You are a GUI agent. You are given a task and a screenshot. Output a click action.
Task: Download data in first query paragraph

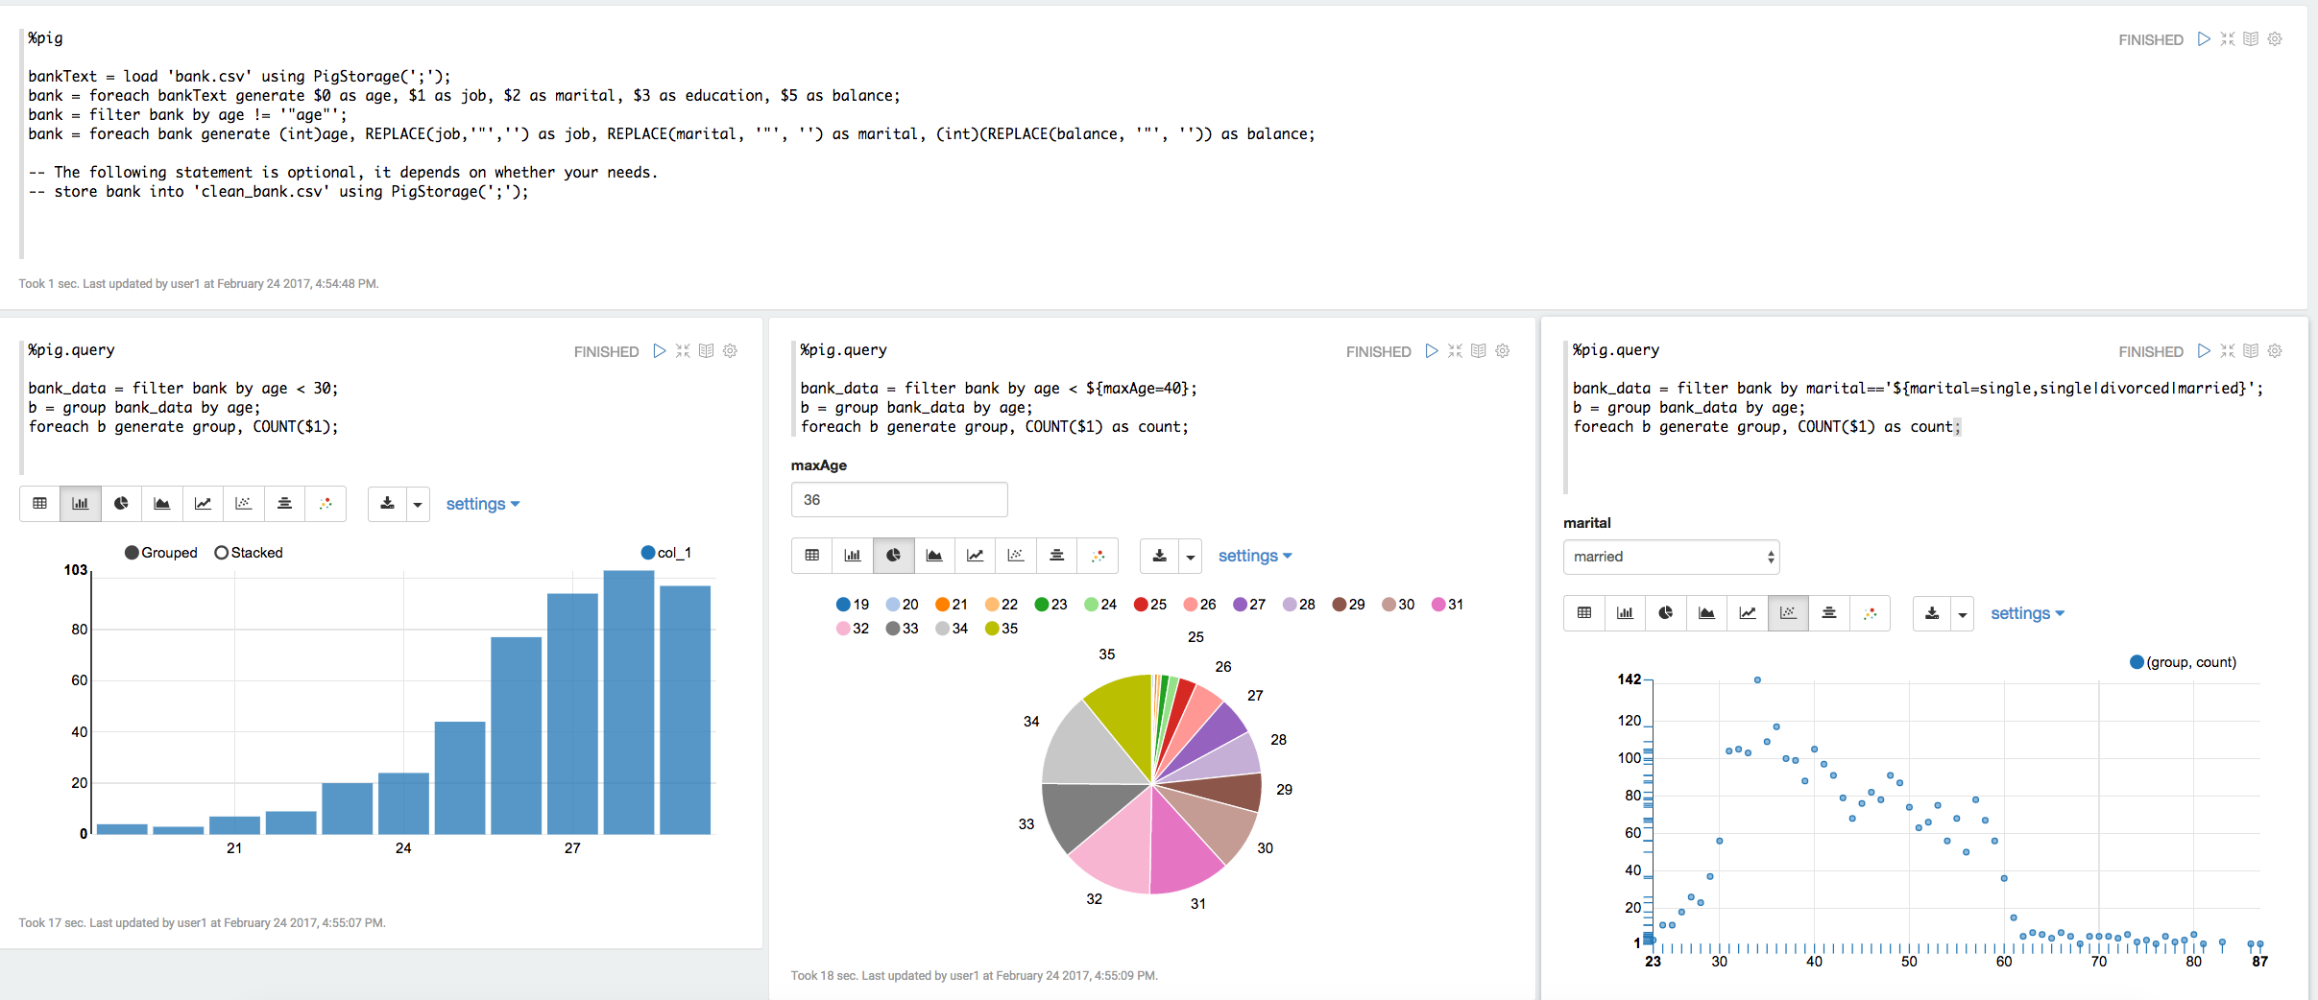click(387, 504)
